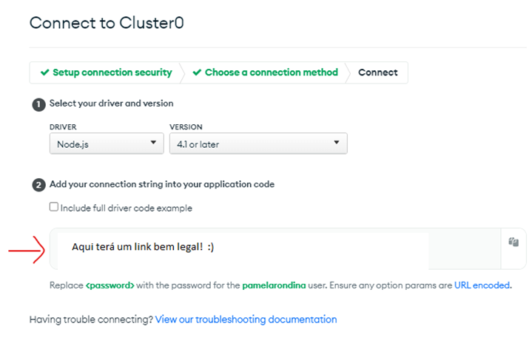
Task: Click the checkmark next to Choose a connection method
Action: [x=197, y=72]
